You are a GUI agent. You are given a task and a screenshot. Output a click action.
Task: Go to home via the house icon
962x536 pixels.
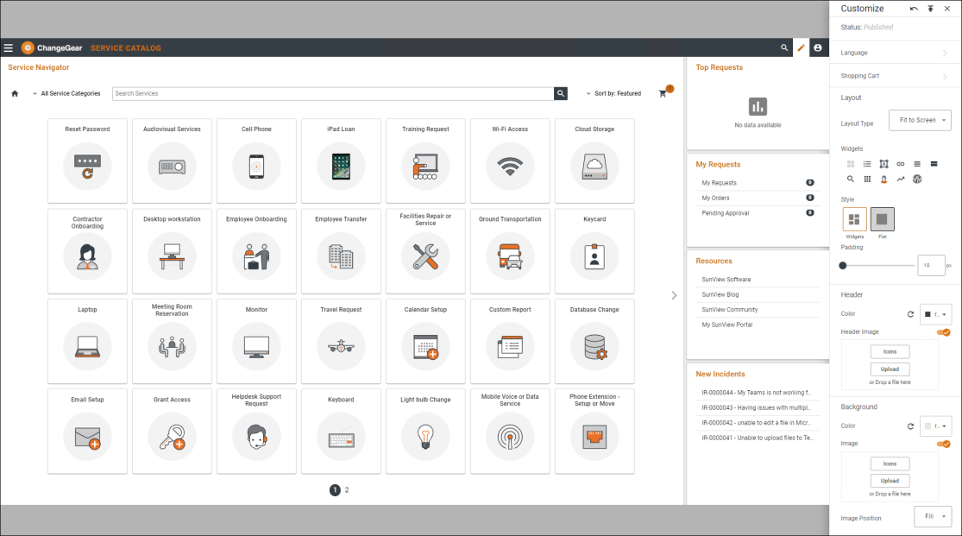[x=15, y=93]
